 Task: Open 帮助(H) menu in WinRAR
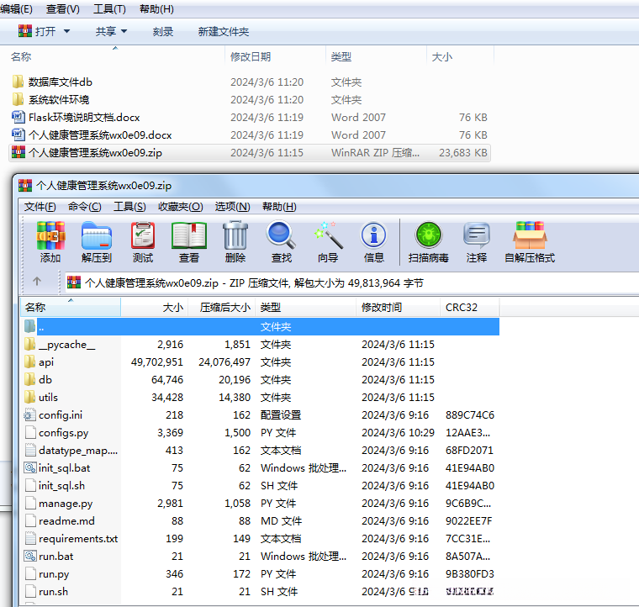pyautogui.click(x=279, y=207)
